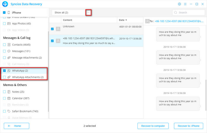Go back with the Home button
This screenshot has height=133, width=207.
pyautogui.click(x=17, y=126)
